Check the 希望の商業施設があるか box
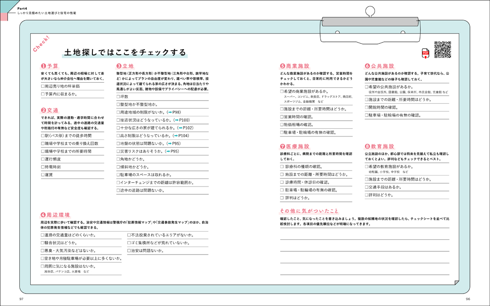The height and width of the screenshot is (306, 490). coord(282,91)
